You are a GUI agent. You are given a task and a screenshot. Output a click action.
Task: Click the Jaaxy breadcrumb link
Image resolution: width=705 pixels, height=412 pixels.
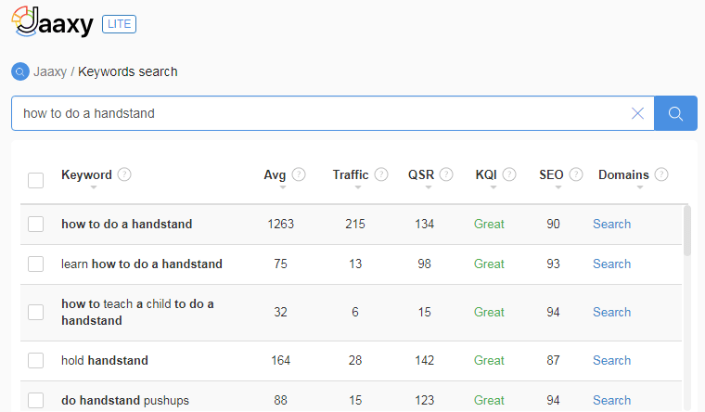(x=50, y=71)
